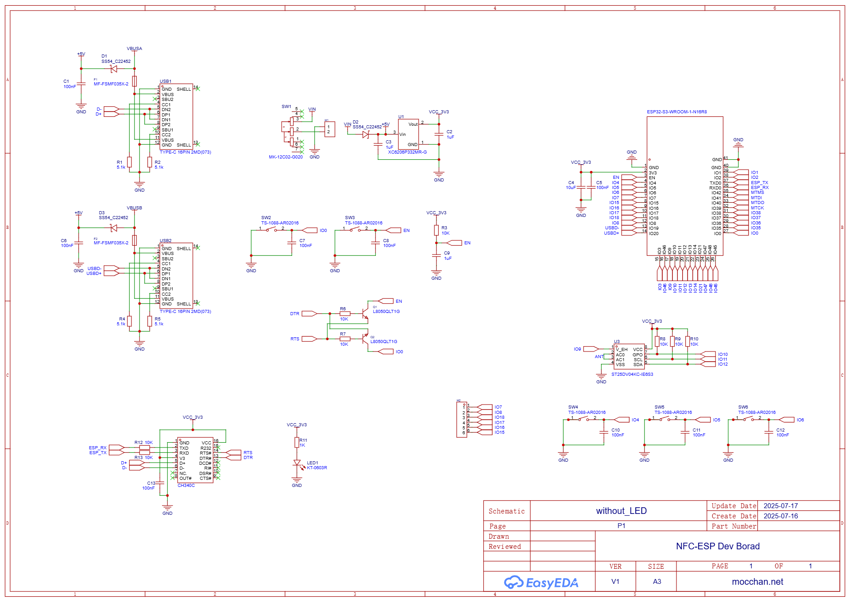
Task: Select the C2 capacitor designator
Action: pos(449,132)
